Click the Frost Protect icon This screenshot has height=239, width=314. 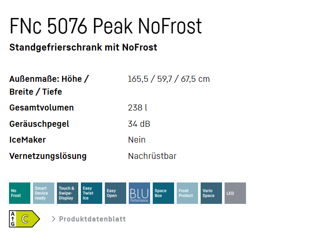click(x=187, y=193)
